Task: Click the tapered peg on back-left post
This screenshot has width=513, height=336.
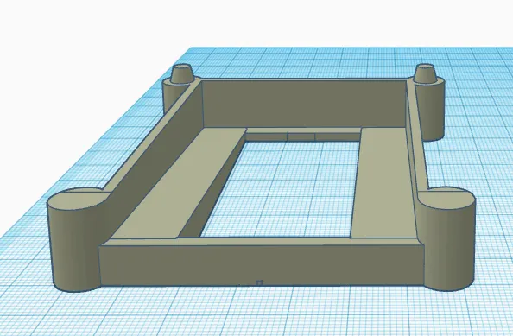Action: (x=182, y=73)
